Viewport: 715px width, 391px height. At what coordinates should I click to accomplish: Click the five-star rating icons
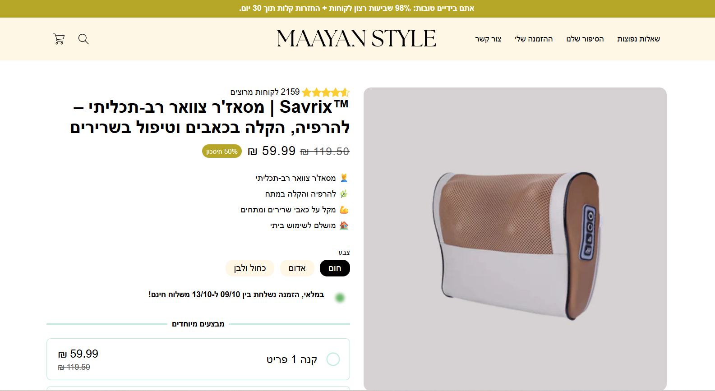(326, 92)
